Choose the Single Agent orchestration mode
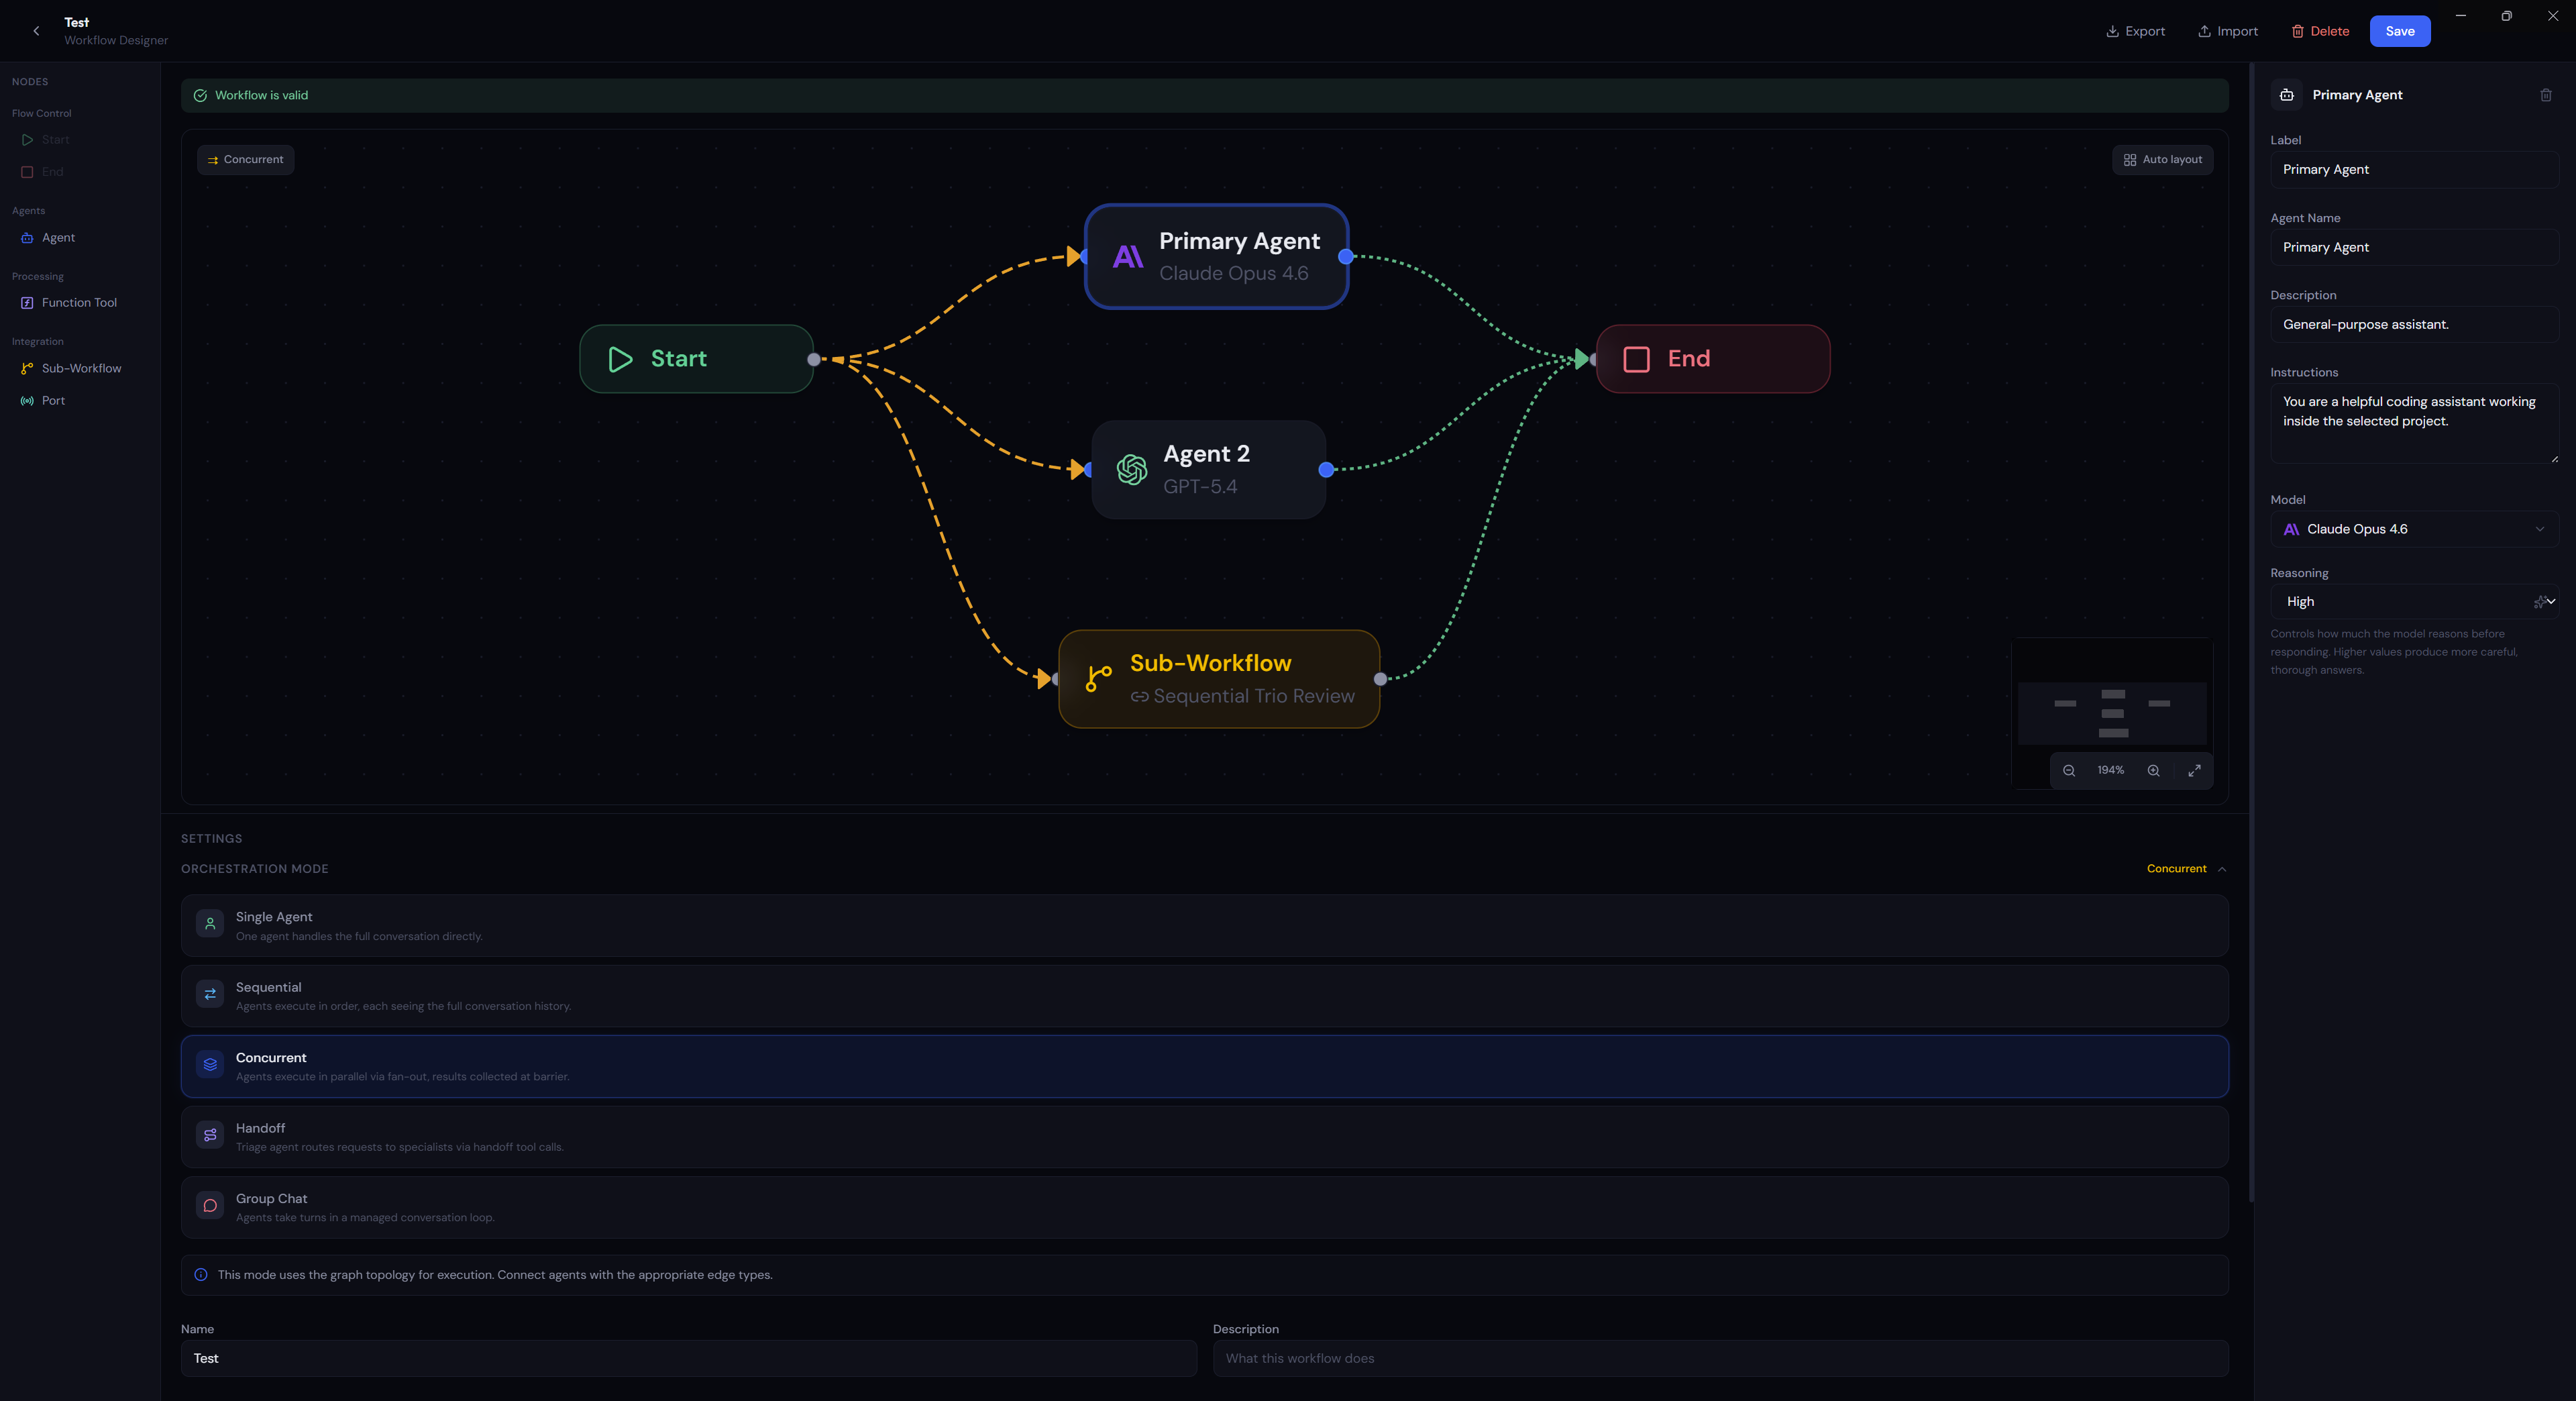The height and width of the screenshot is (1401, 2576). click(x=1204, y=926)
